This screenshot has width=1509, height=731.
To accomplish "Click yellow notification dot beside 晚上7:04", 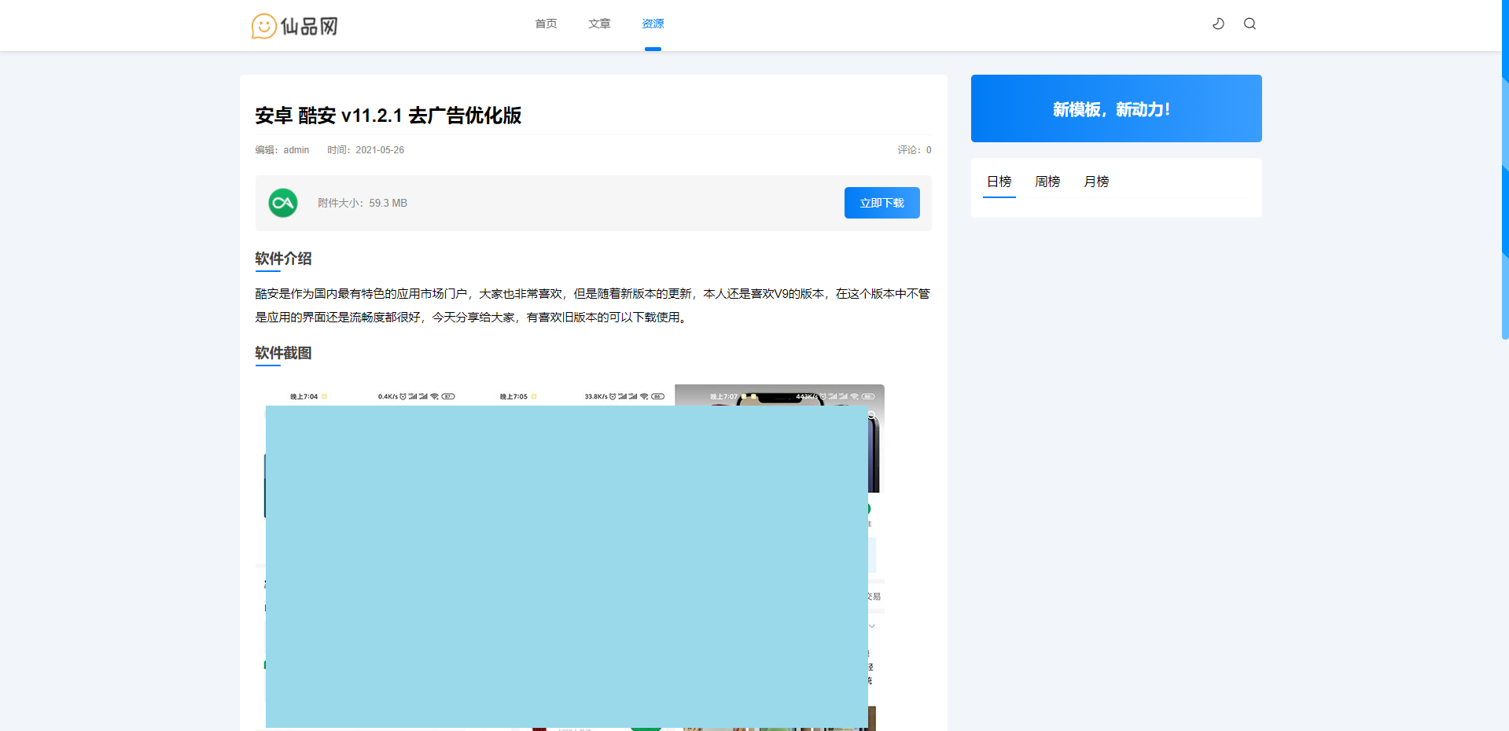I will (324, 397).
